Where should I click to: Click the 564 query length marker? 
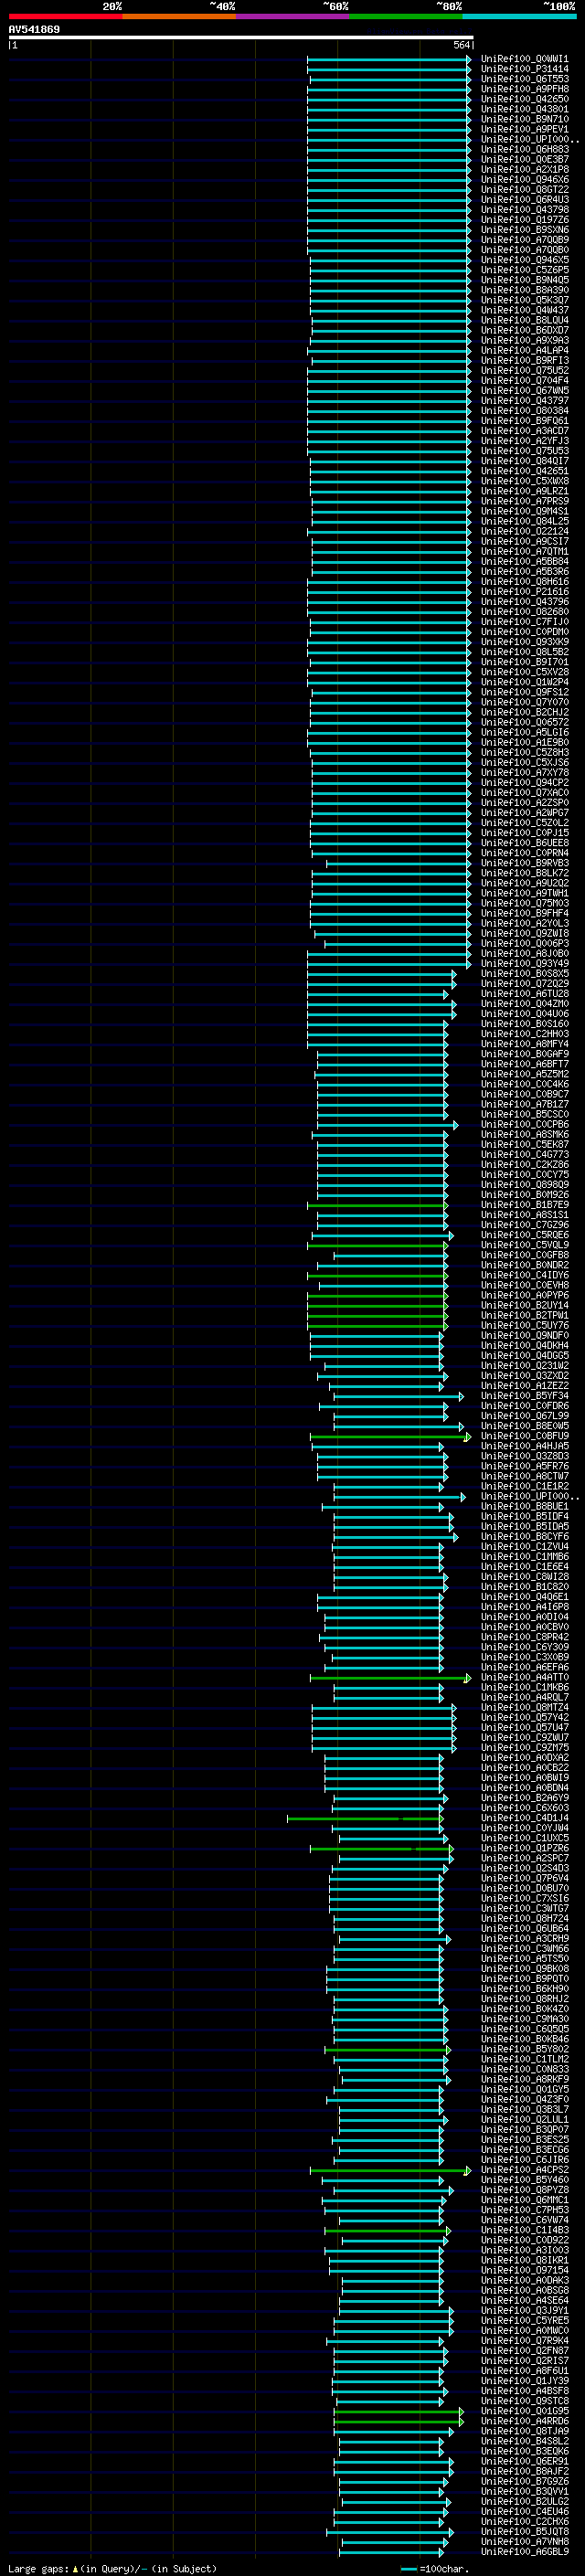(x=462, y=45)
